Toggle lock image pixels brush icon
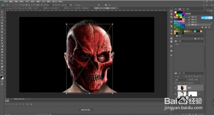The width and height of the screenshot is (214, 115). coord(182,83)
